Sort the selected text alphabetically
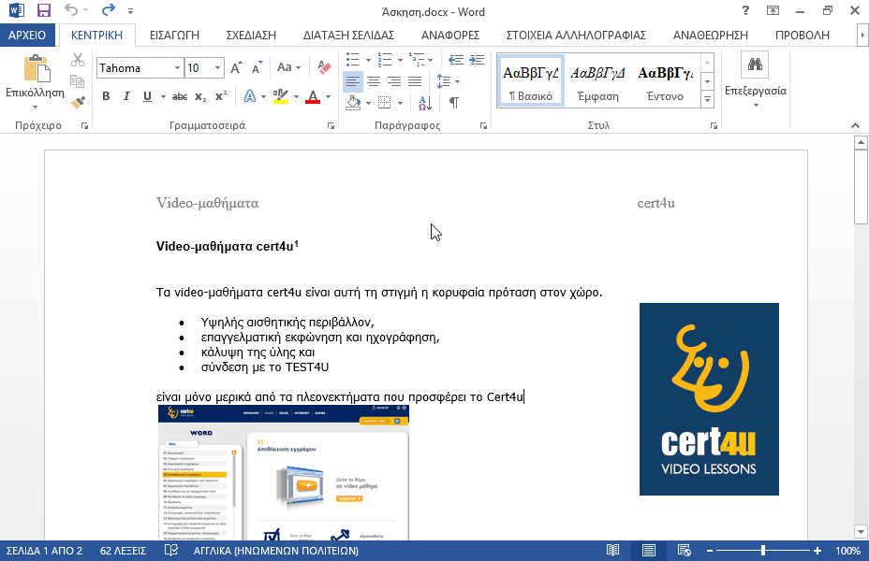 click(425, 102)
